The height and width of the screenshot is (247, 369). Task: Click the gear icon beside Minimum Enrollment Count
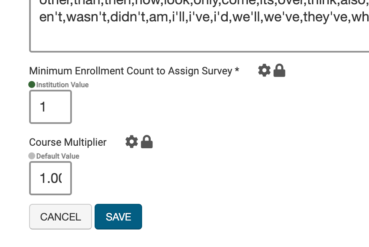coord(265,70)
